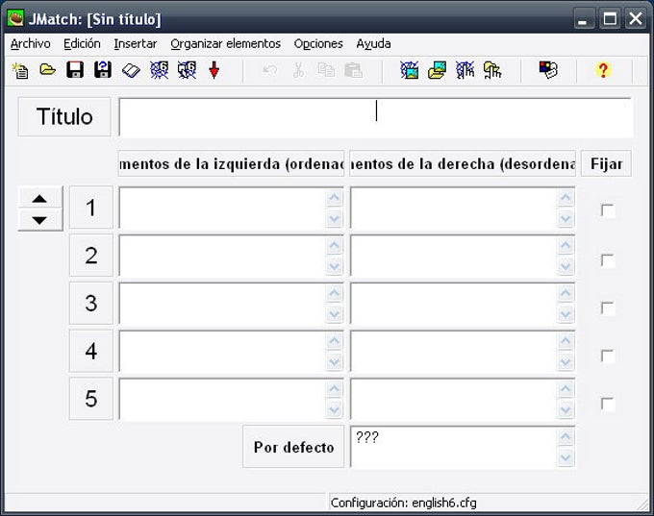Click the Por defecto label
This screenshot has height=516, width=654.
pos(293,447)
